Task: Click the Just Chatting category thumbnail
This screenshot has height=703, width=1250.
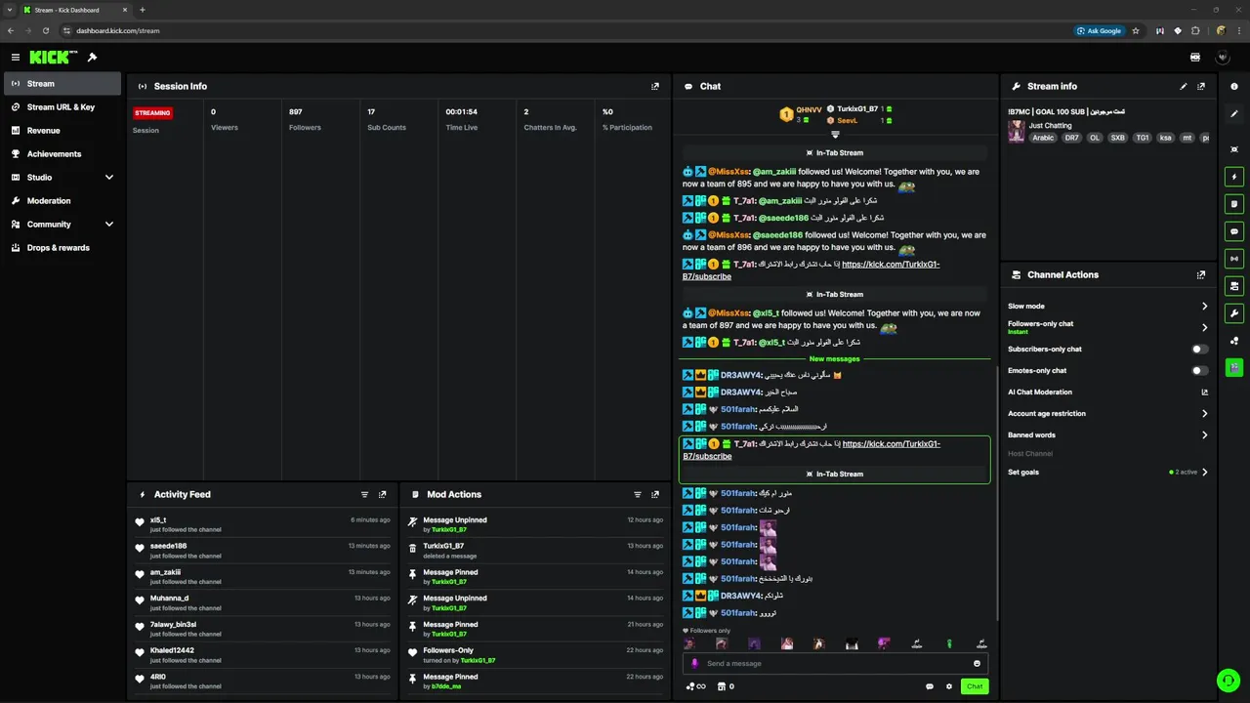Action: [x=1017, y=132]
